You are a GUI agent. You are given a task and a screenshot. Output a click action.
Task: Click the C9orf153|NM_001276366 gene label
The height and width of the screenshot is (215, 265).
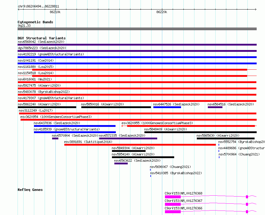(x=183, y=208)
